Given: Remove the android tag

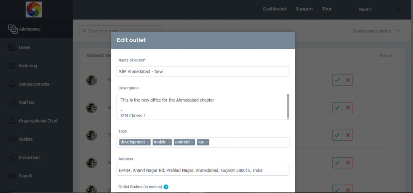Looking at the screenshot, I should click(x=192, y=142).
